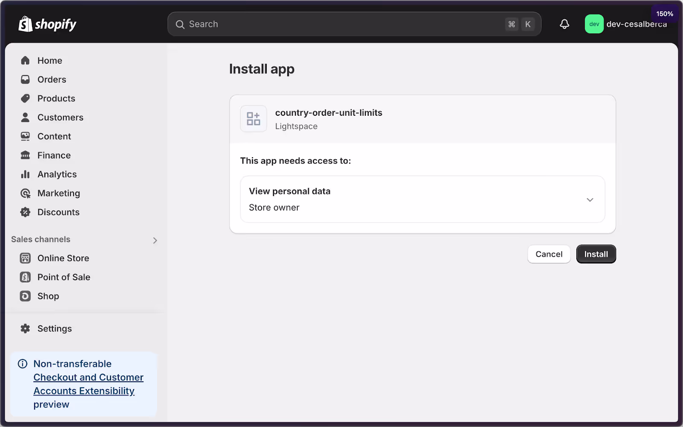Focus the Search input field
This screenshot has height=427, width=683.
coord(354,24)
